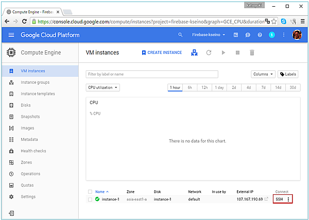This screenshot has width=309, height=220.
Task: Click the search magnifier icon in header
Action: click(x=180, y=35)
